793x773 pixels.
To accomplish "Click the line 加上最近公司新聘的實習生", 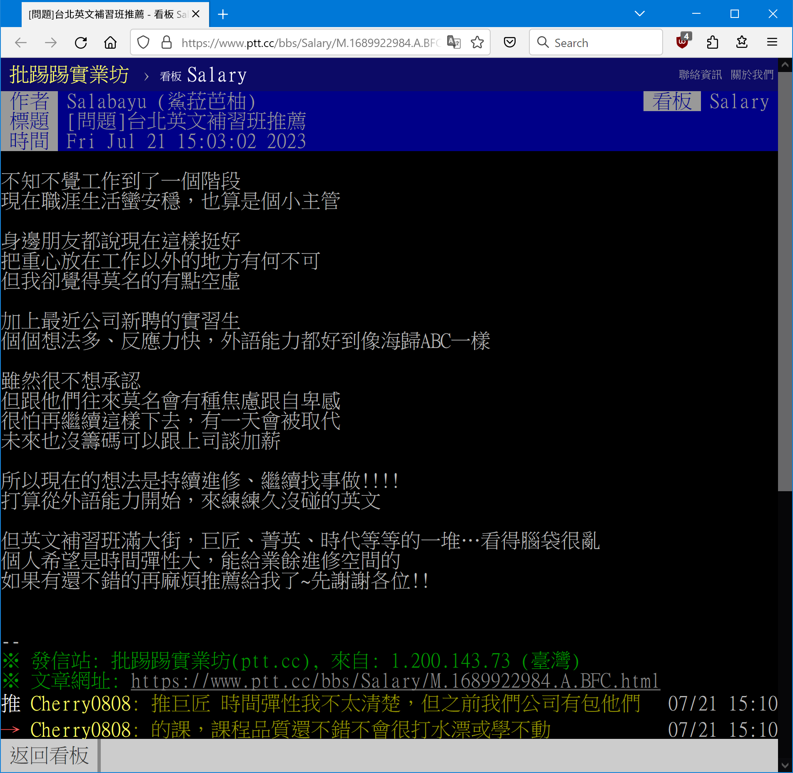I will click(121, 321).
